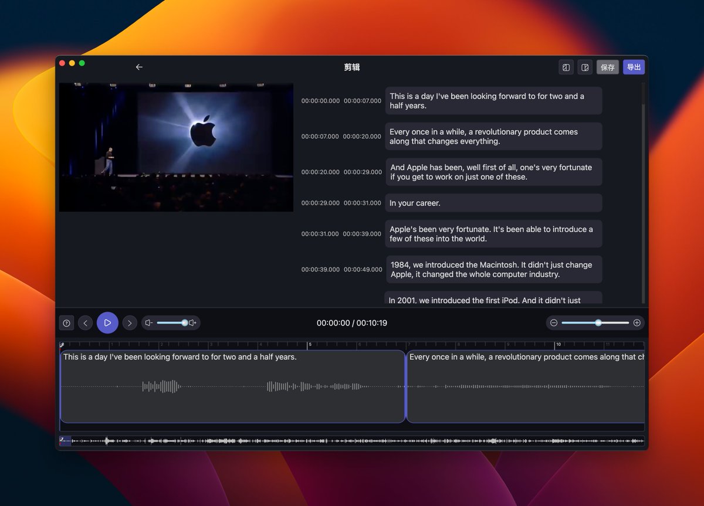Select start time 00:00:29.000 of "In your career"
The image size is (704, 506).
(320, 203)
